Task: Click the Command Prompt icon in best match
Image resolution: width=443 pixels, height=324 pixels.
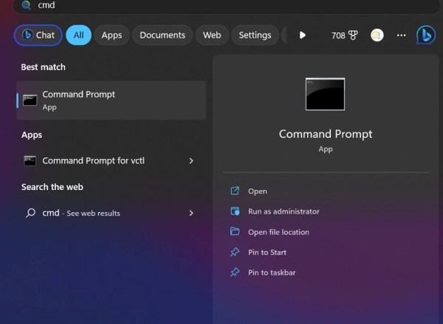Action: pyautogui.click(x=30, y=100)
